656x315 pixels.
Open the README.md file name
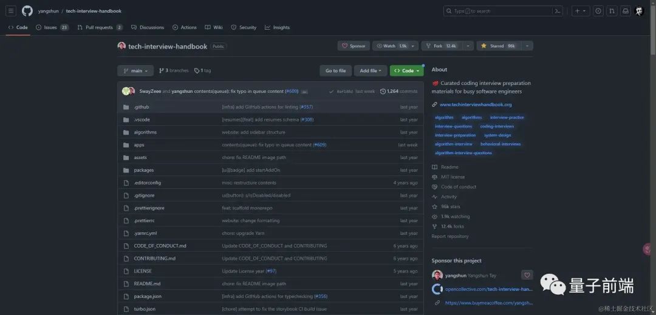click(147, 283)
